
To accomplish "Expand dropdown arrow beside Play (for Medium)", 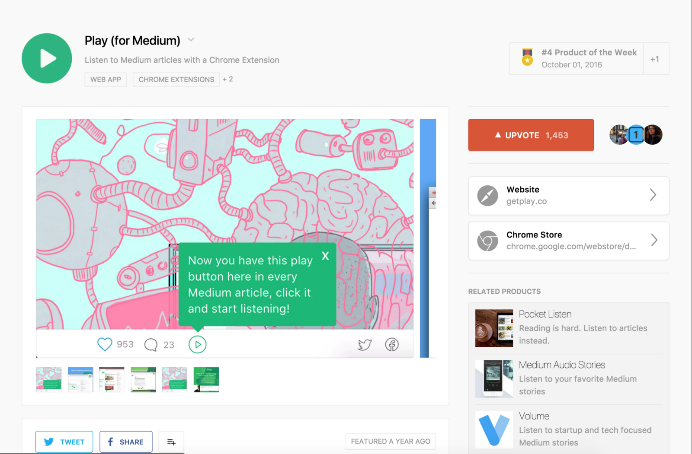I will click(191, 40).
